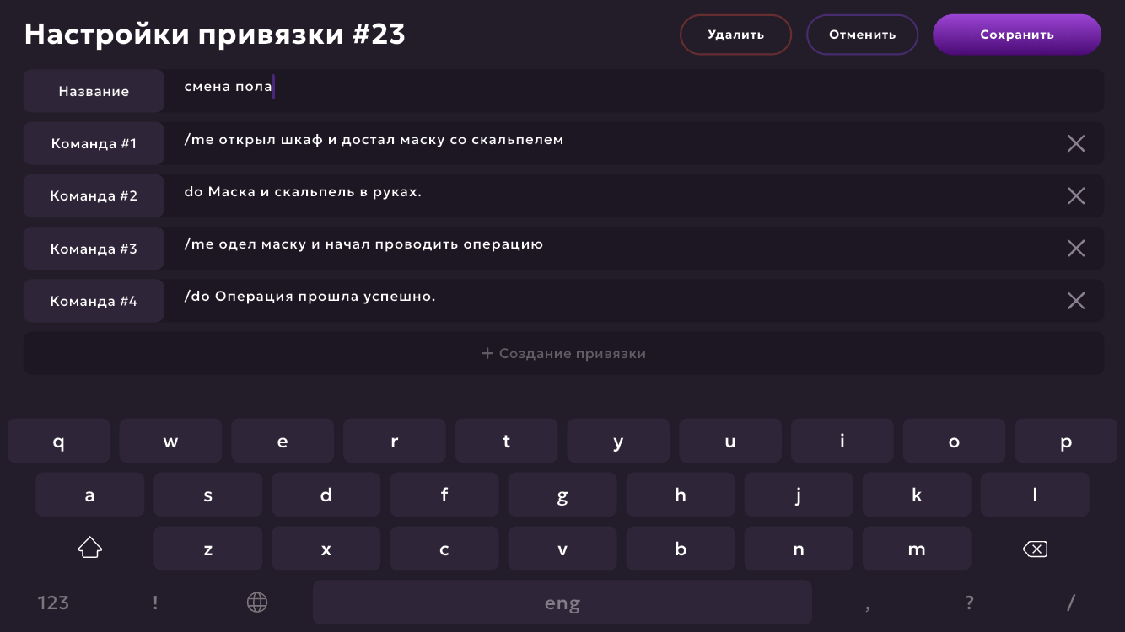Tap the letter q key
The height and width of the screenshot is (632, 1125).
point(59,441)
